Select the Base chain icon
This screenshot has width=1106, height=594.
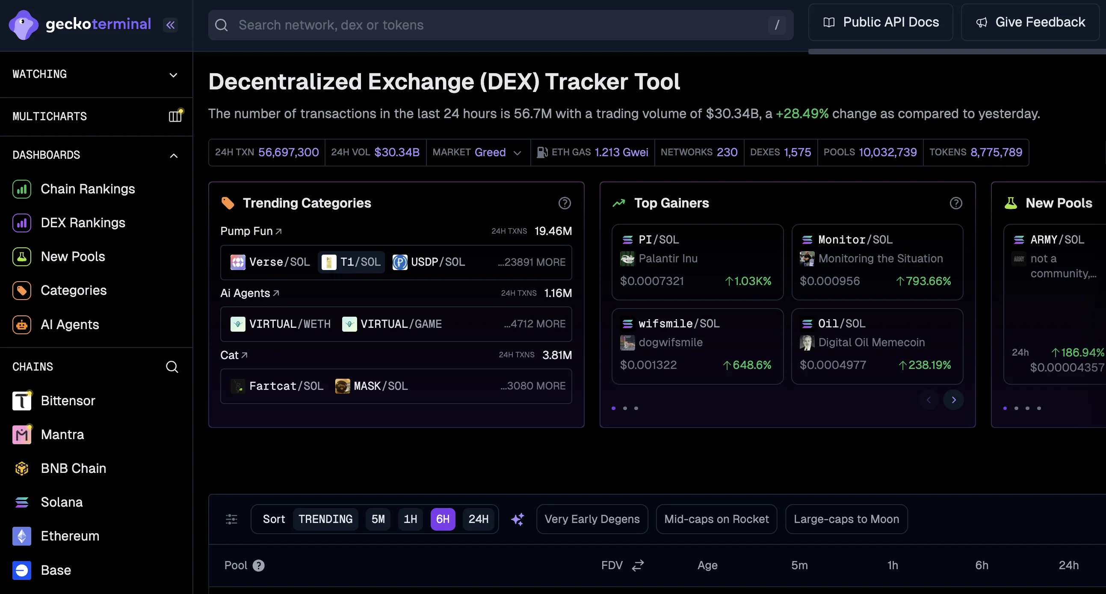[22, 570]
